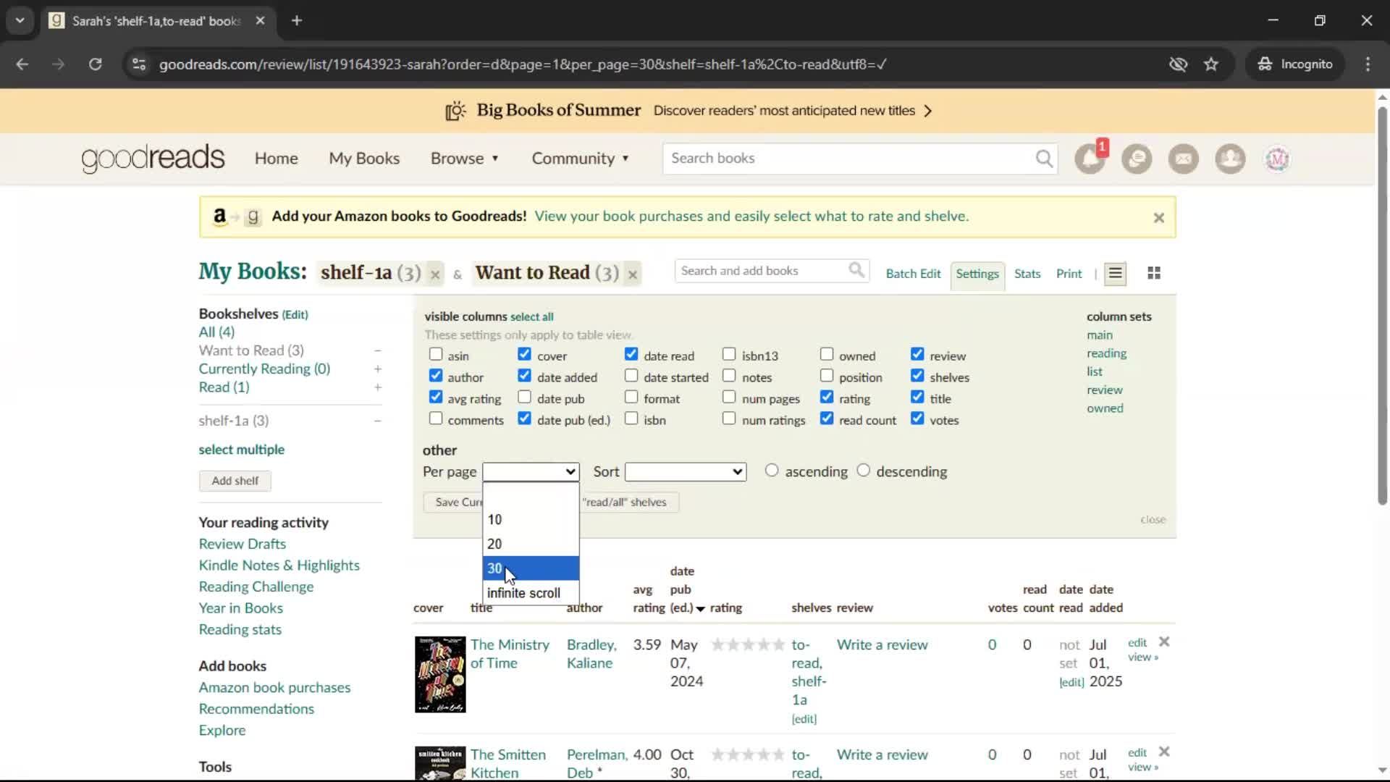Go to Home in navigation
This screenshot has height=782, width=1390.
[276, 159]
